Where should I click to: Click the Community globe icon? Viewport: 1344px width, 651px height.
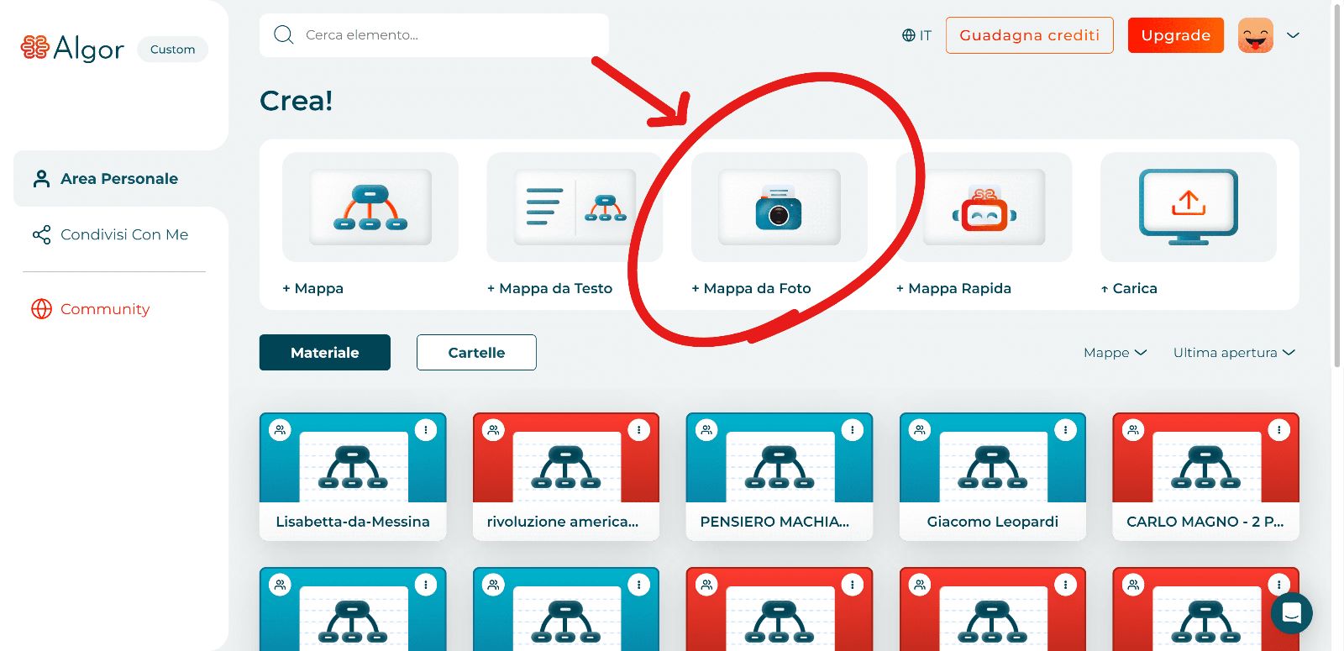point(41,309)
